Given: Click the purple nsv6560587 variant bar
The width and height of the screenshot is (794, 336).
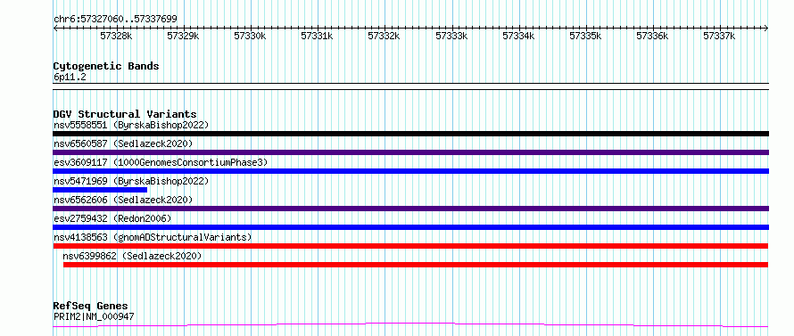Looking at the screenshot, I should tap(410, 152).
